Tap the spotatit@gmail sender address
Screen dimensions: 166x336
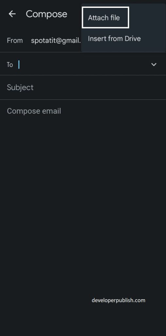pyautogui.click(x=56, y=40)
